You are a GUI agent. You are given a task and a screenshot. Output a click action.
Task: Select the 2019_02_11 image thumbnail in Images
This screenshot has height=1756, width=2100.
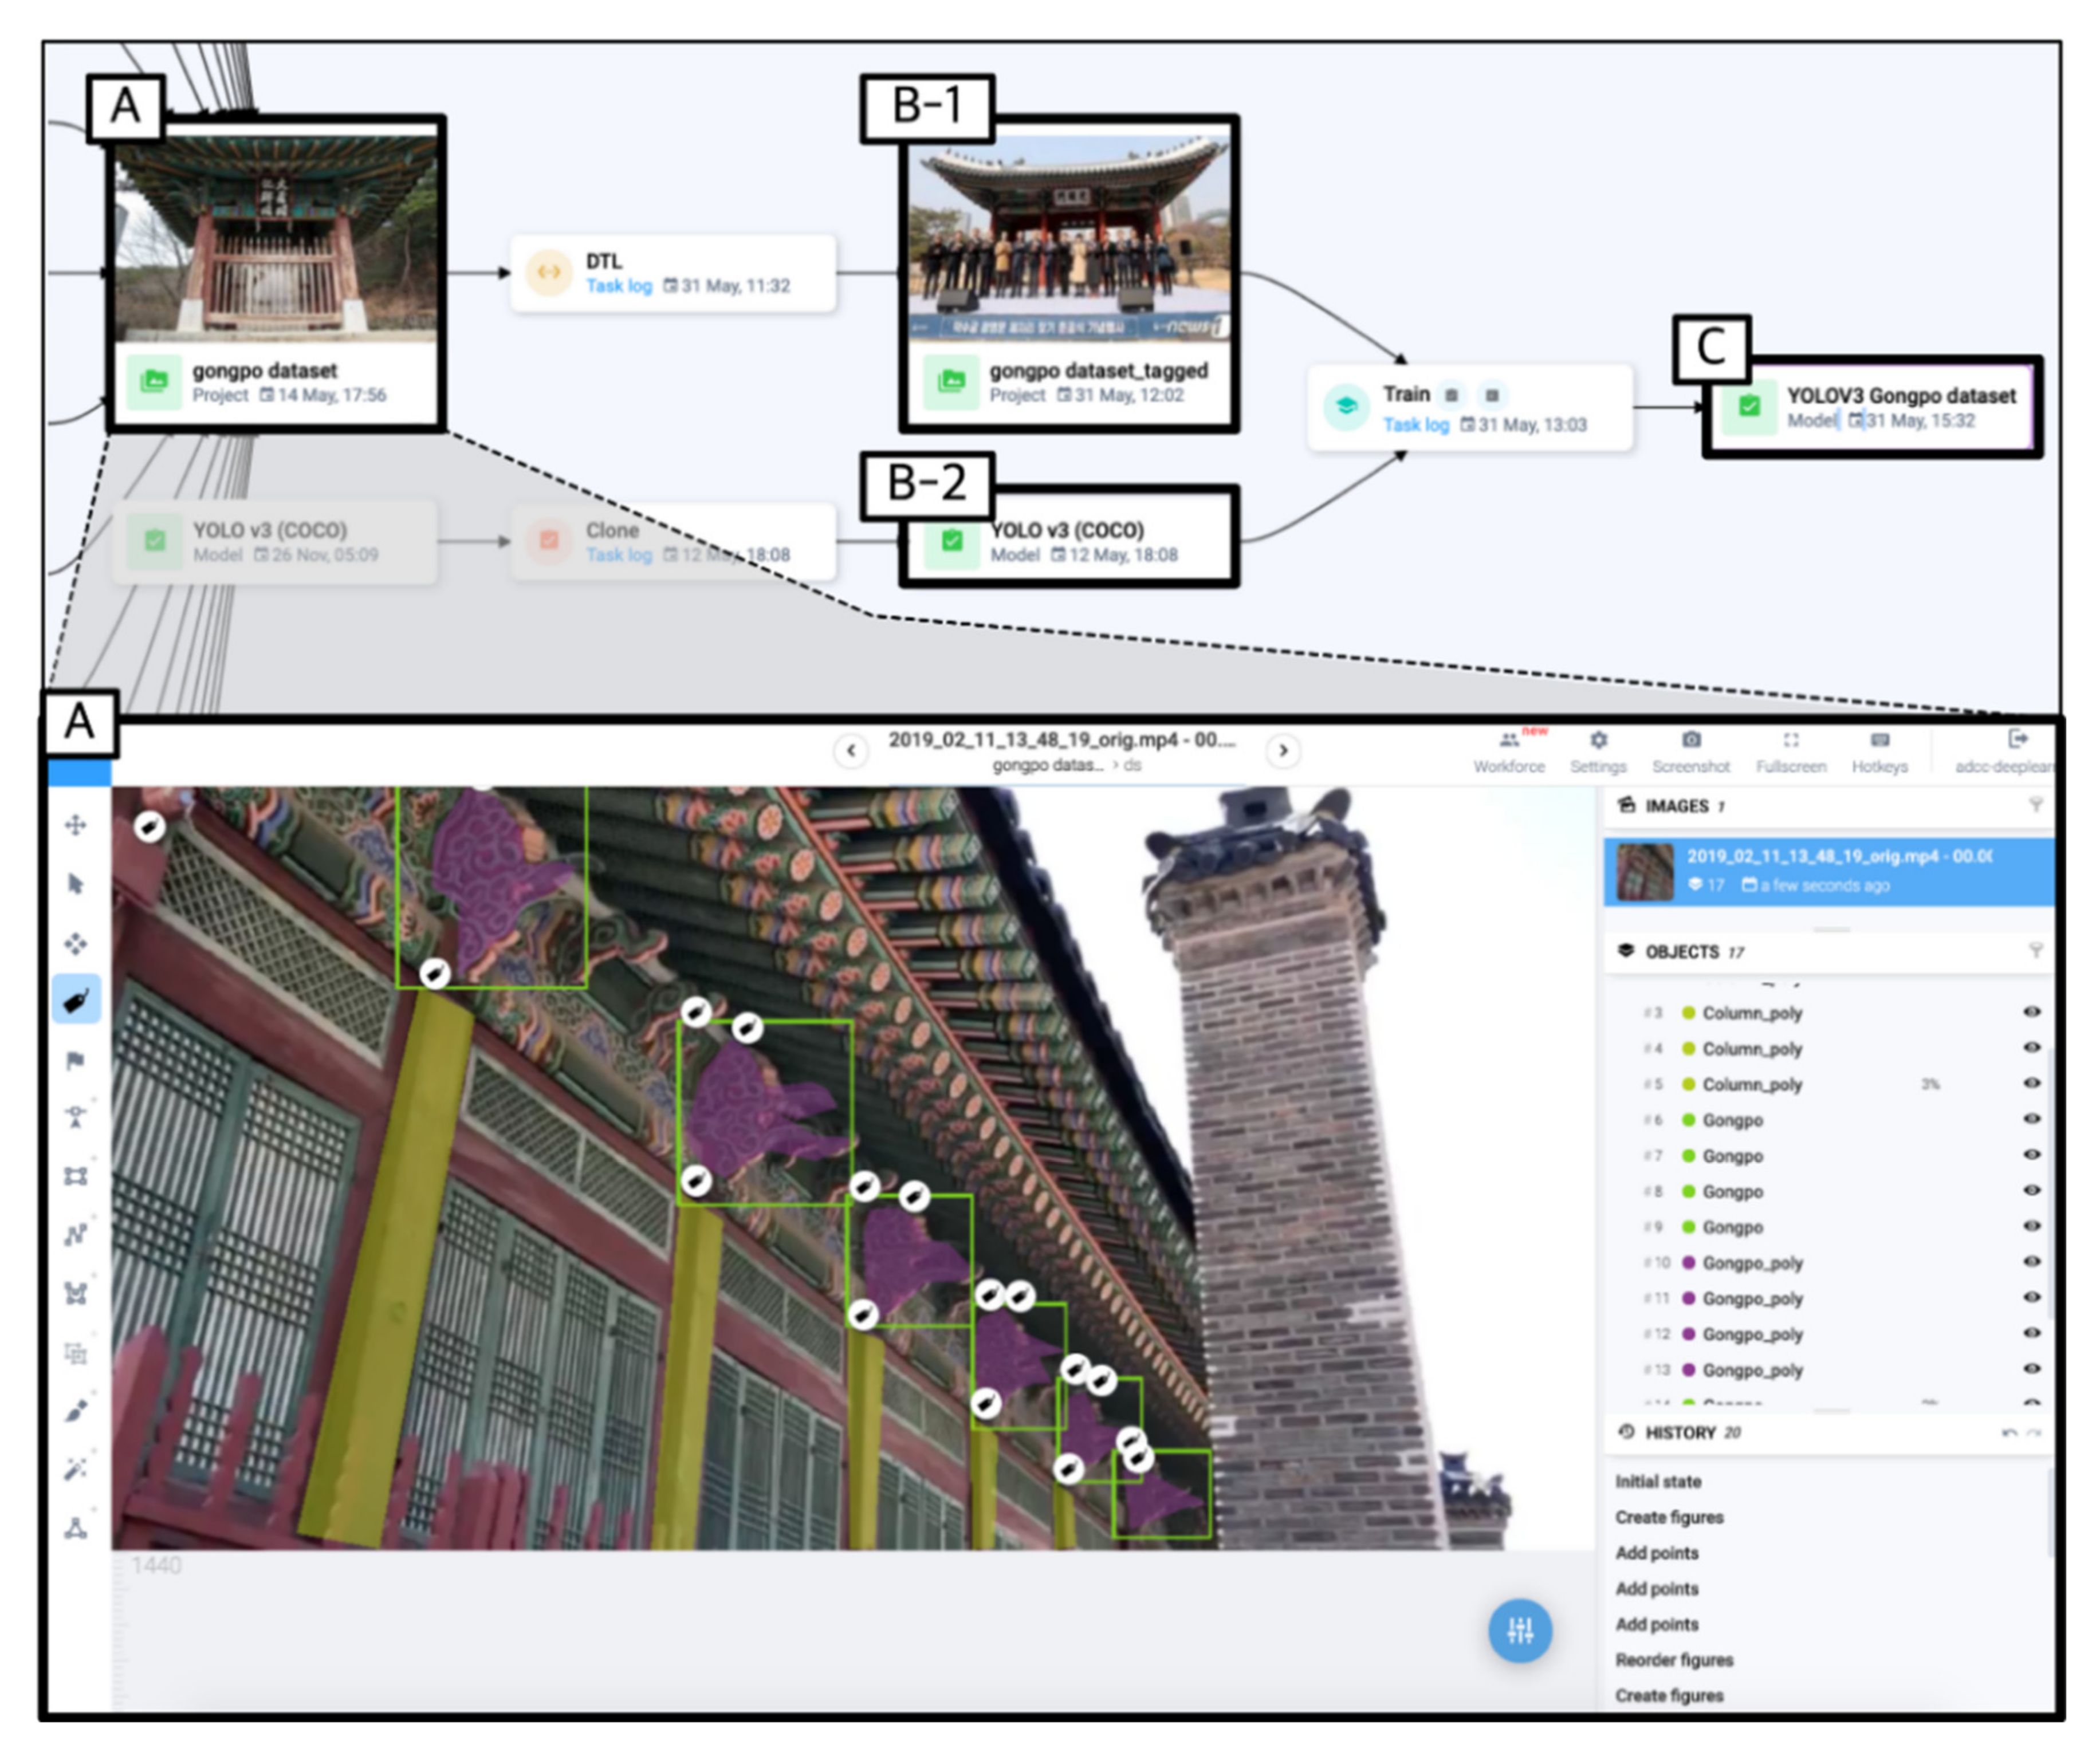pos(1645,871)
